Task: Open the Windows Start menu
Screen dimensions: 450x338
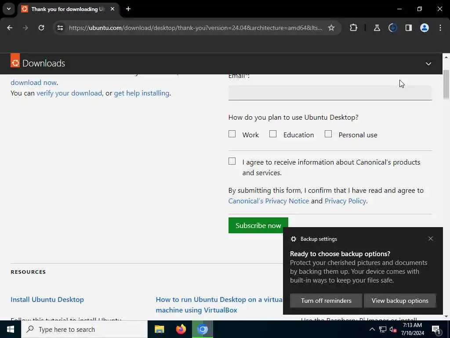Action: click(x=11, y=329)
